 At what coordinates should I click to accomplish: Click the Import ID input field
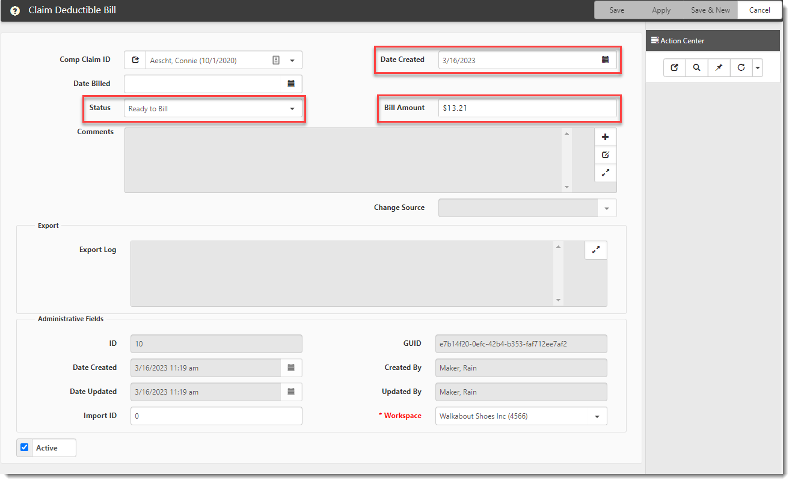[x=216, y=416]
